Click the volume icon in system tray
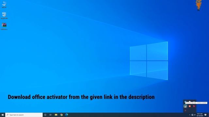209x117 pixels. [195, 115]
